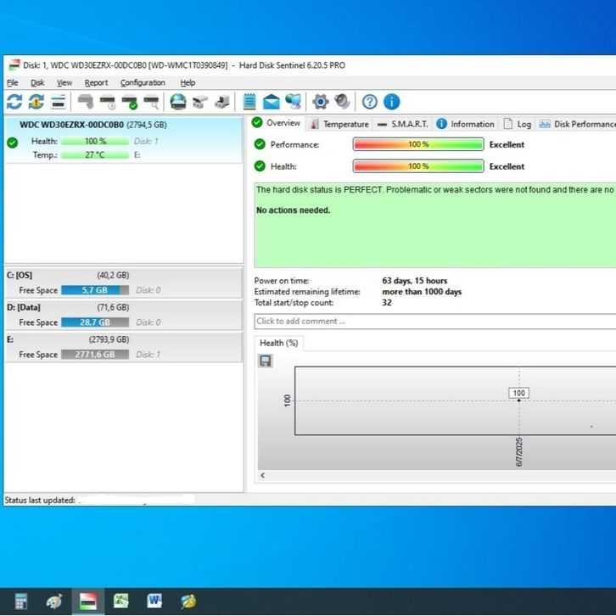Open the Information tab

click(465, 124)
